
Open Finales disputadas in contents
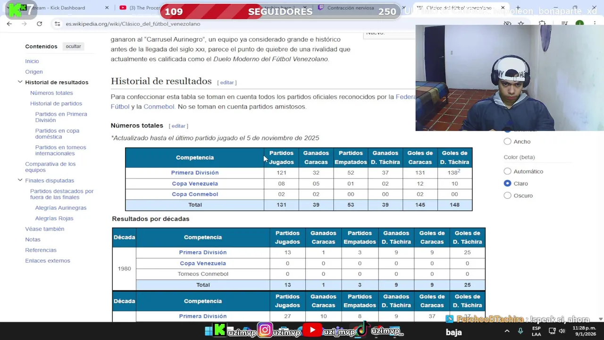(50, 180)
